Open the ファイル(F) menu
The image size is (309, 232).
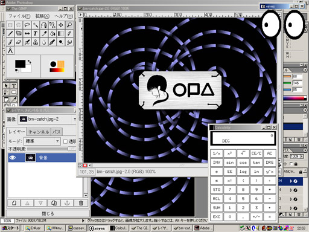(19, 16)
